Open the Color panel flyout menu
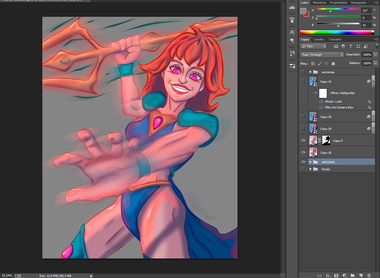Viewport: 380px width, 278px height. pos(377,2)
